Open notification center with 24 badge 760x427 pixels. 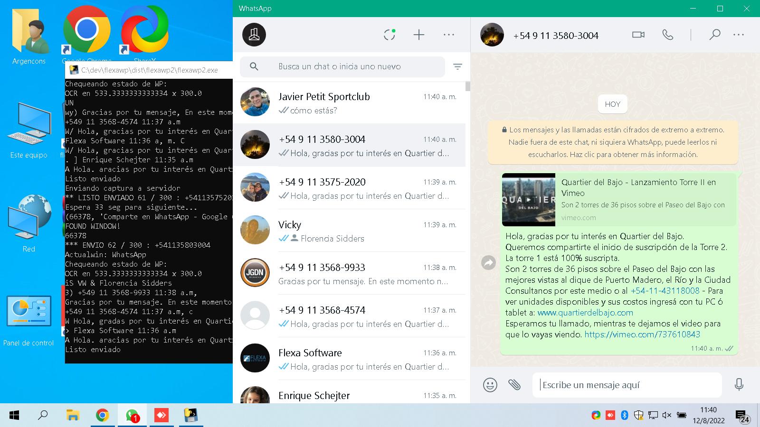point(742,417)
